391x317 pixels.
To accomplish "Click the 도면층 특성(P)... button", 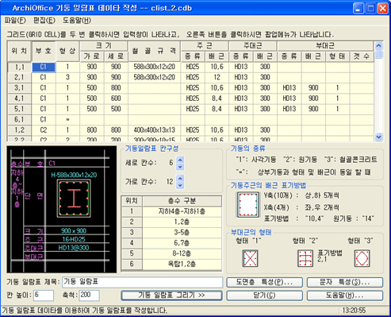I will (264, 282).
